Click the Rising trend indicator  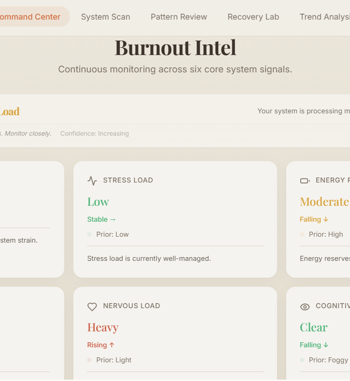[101, 345]
